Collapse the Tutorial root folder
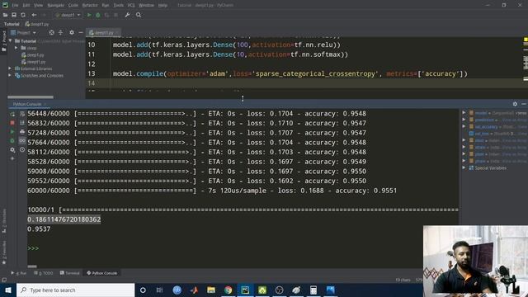Viewport: 528px width, 297px height. click(11, 41)
